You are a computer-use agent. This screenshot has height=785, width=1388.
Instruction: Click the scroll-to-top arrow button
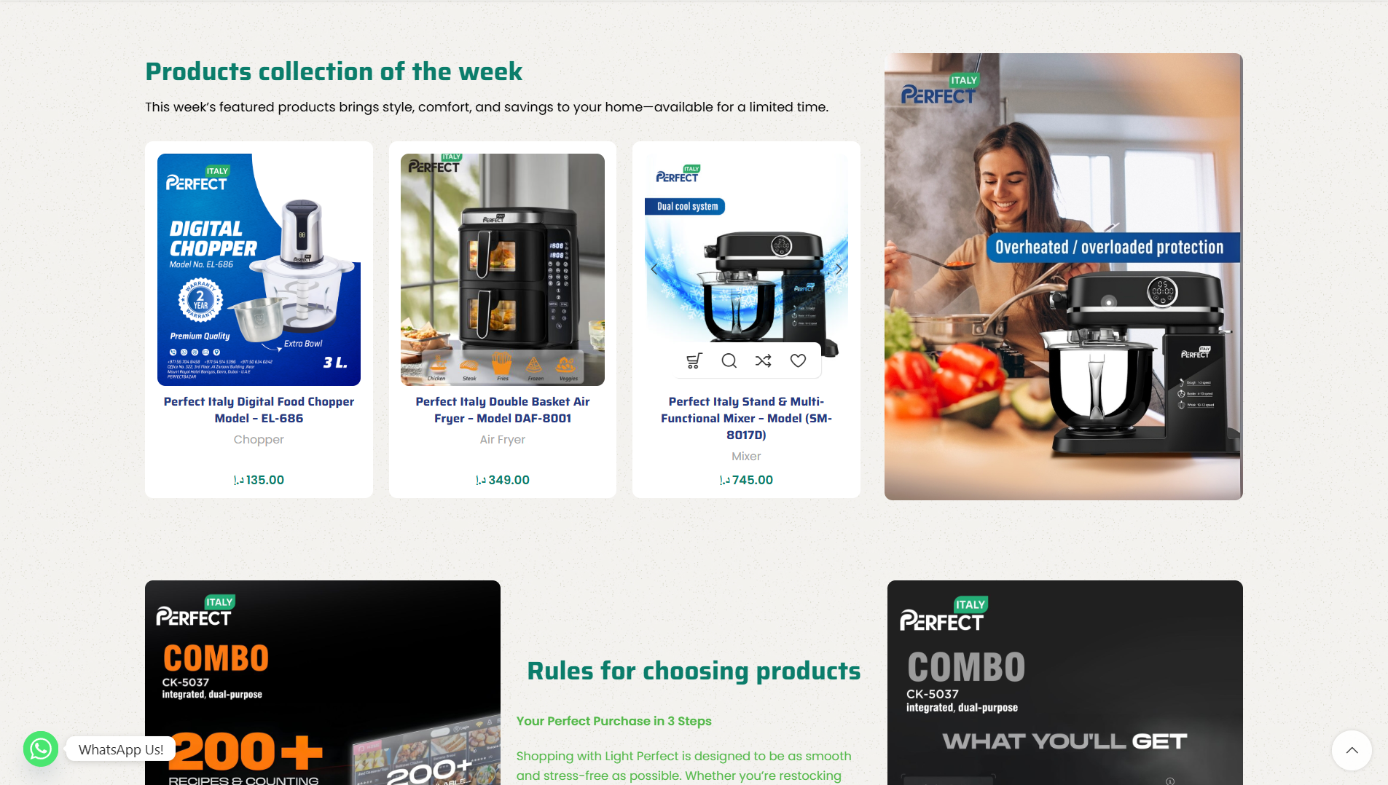(x=1352, y=750)
